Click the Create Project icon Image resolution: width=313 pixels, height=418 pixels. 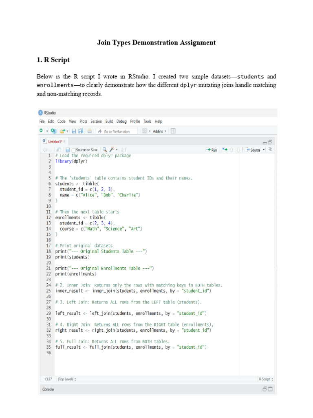(x=53, y=131)
